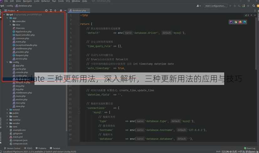Collapse the tp6 root folder
This screenshot has height=153, width=259.
pos(4,14)
